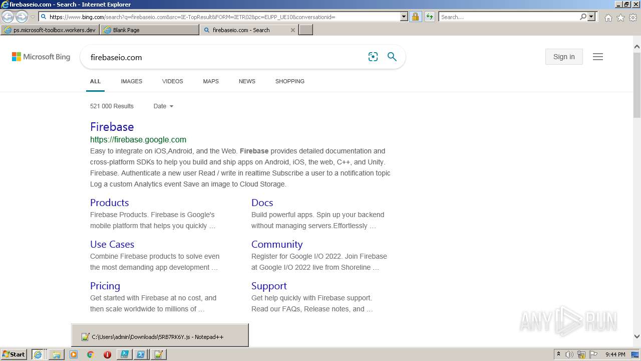Switch to the ps.microsoft-toolbox.workers.dev tab
This screenshot has height=361, width=641.
point(50,30)
